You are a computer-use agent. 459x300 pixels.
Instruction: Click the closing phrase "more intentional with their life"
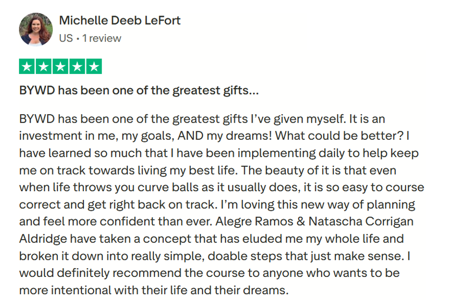[97, 289]
